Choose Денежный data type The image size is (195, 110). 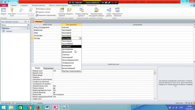pos(71,52)
